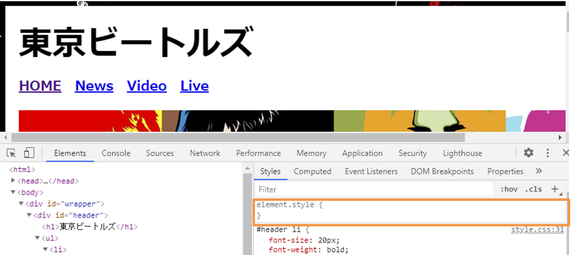Click the styles Filter input field
572x255 pixels.
pyautogui.click(x=374, y=189)
